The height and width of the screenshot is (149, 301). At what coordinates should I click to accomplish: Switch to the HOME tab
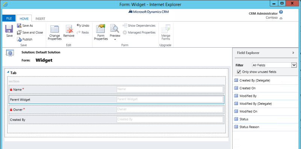point(24,18)
